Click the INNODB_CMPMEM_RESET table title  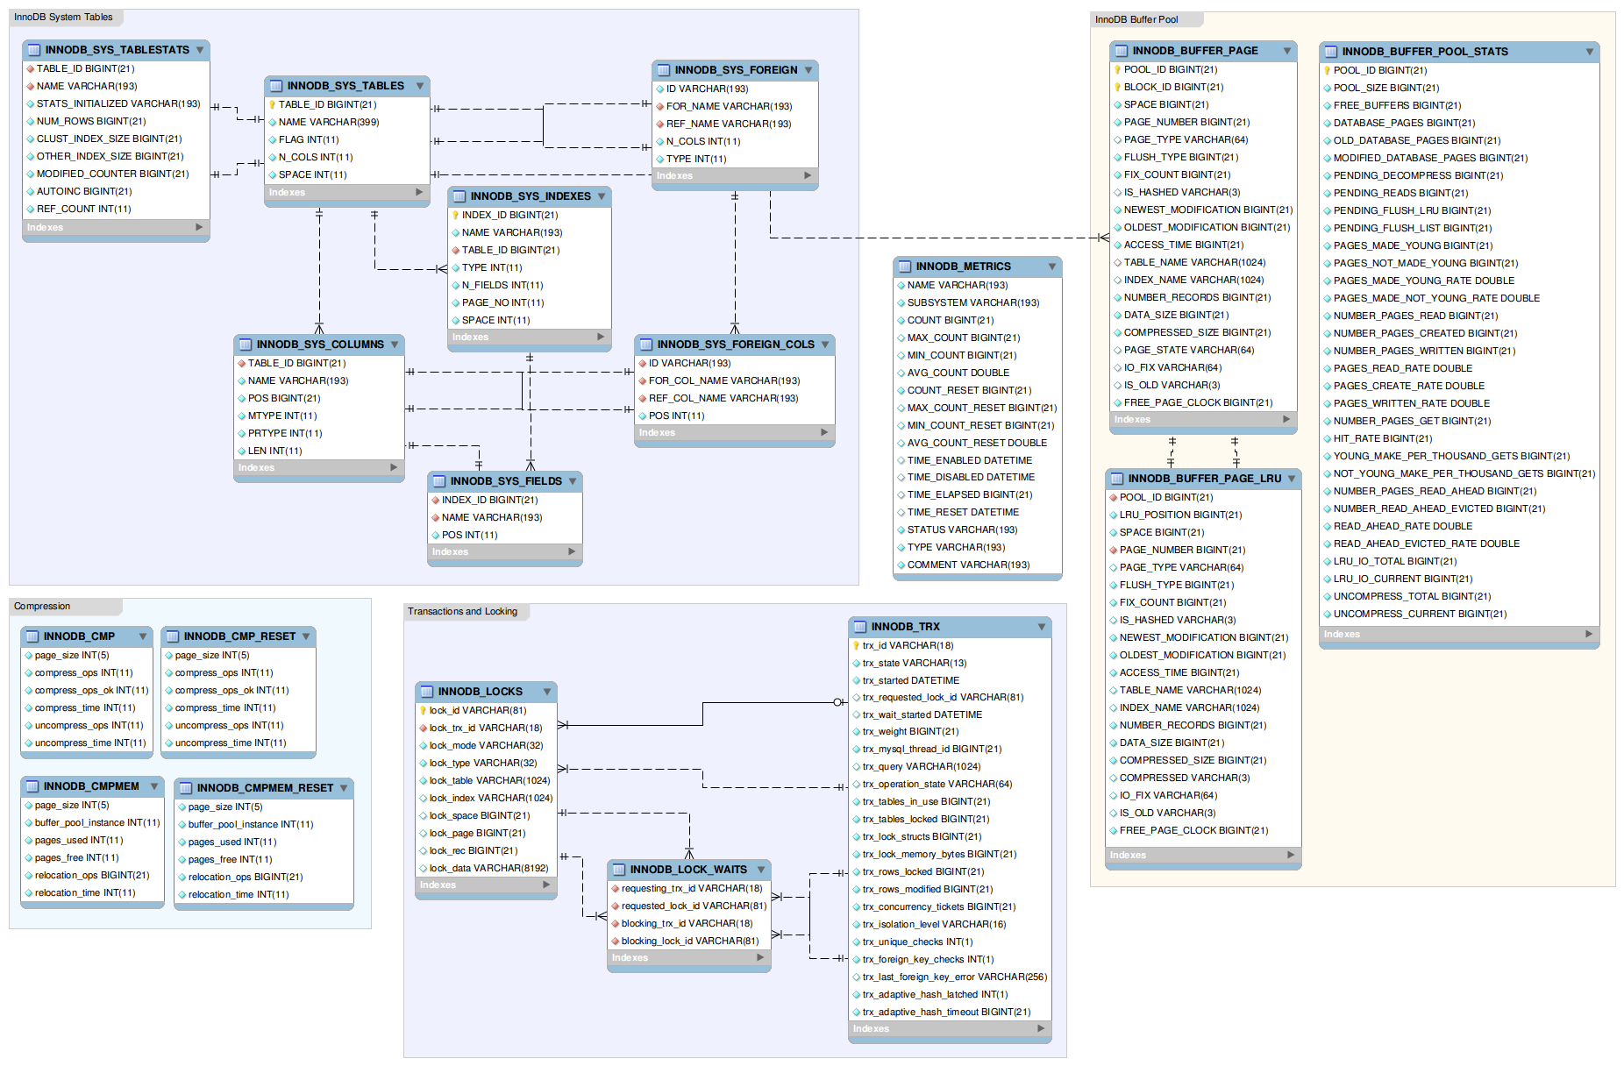coord(265,788)
